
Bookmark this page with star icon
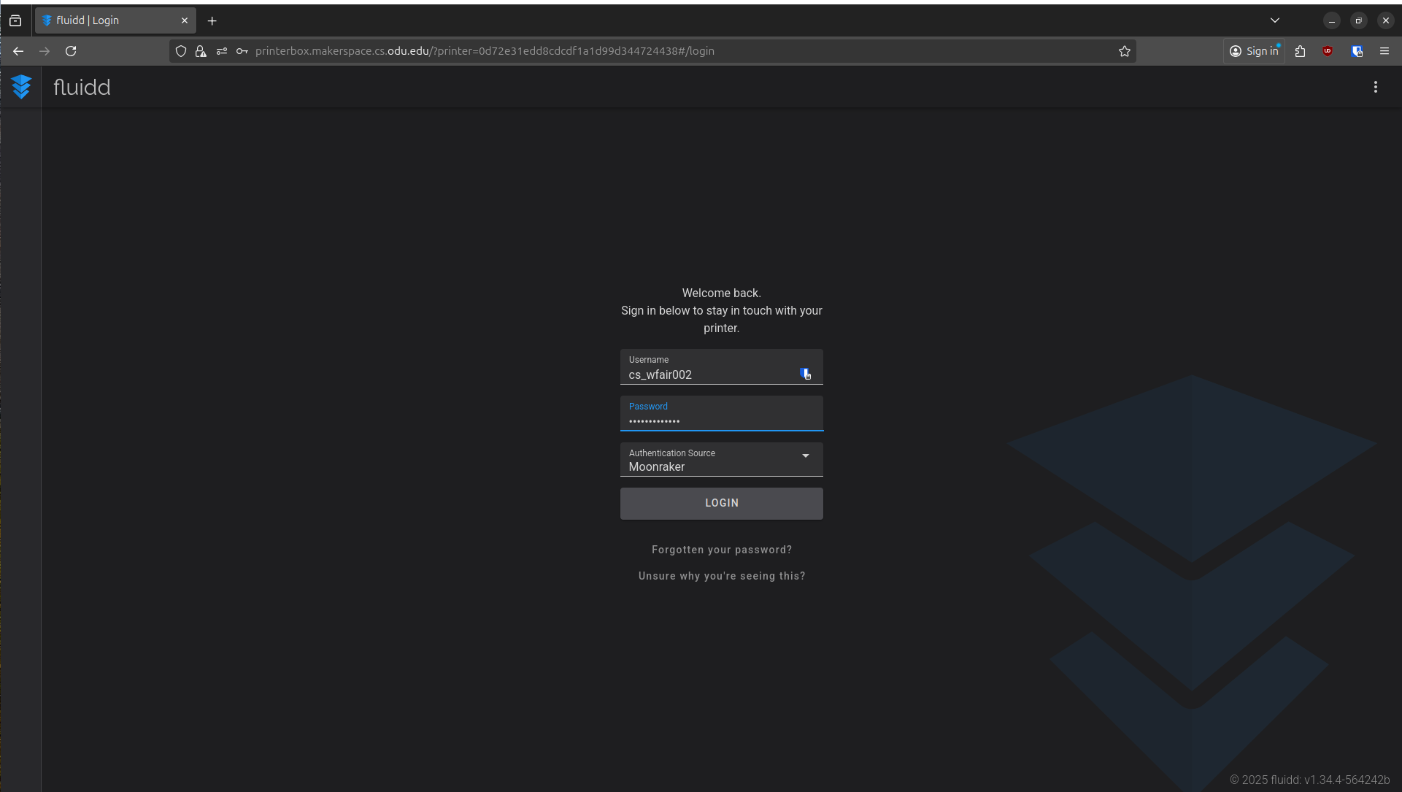tap(1124, 51)
